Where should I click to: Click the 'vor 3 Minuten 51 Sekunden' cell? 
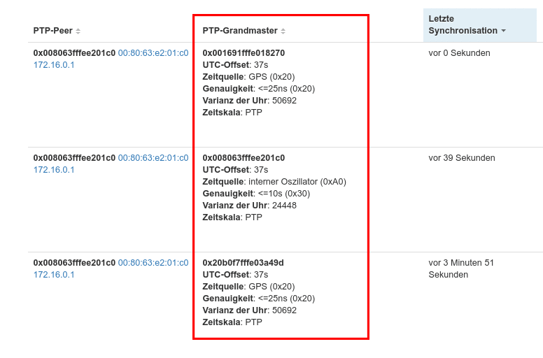(461, 268)
